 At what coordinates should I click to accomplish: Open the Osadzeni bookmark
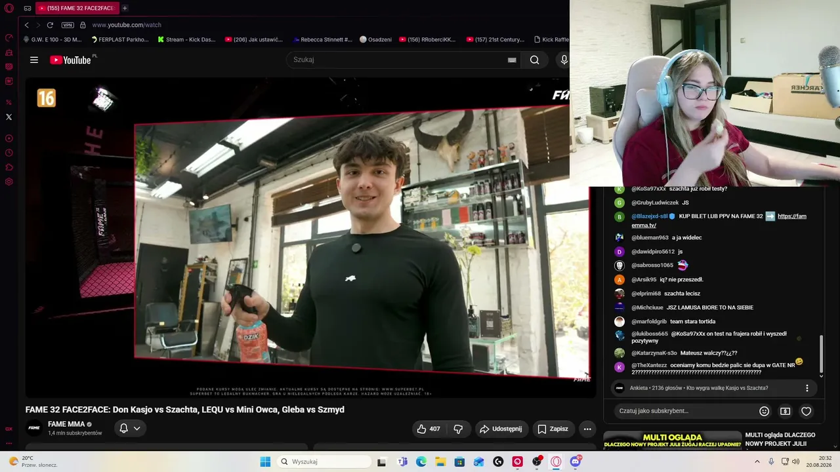point(375,39)
